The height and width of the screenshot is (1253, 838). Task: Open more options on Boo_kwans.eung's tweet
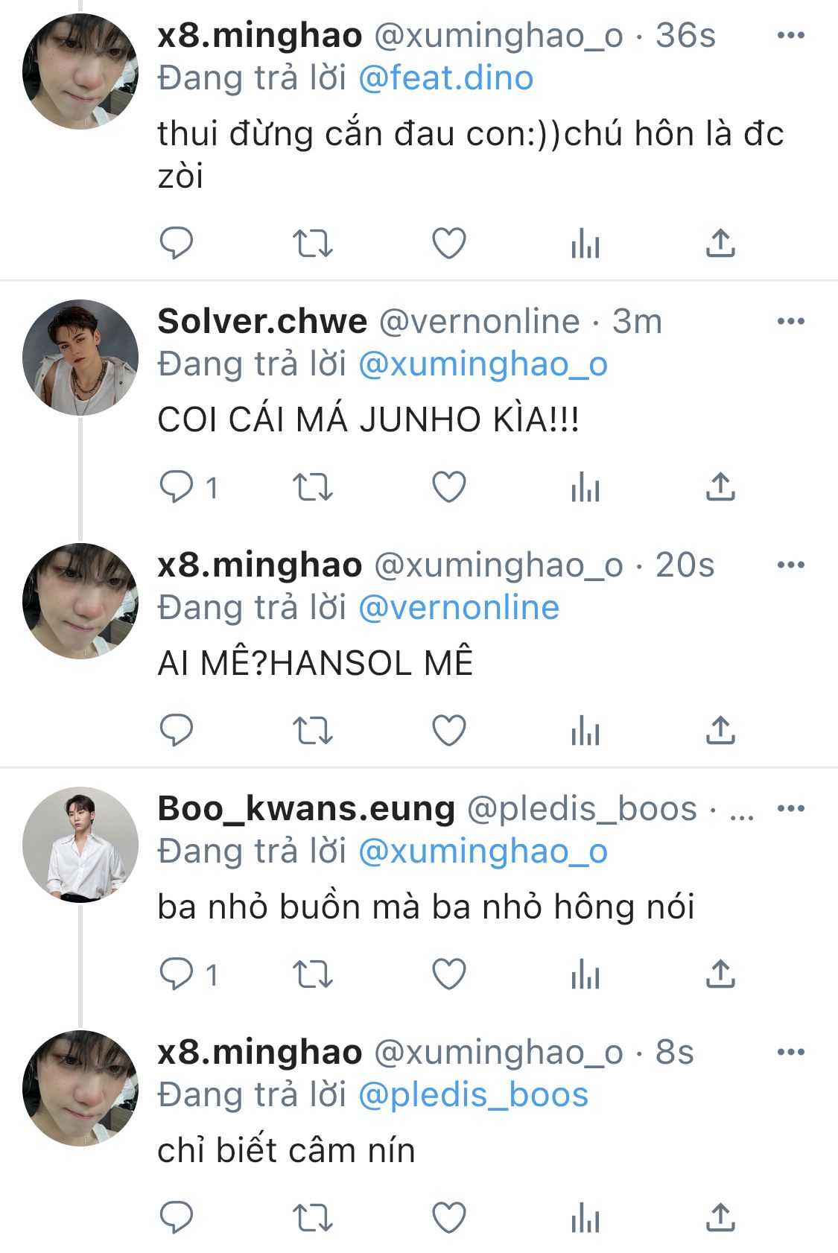(x=790, y=808)
